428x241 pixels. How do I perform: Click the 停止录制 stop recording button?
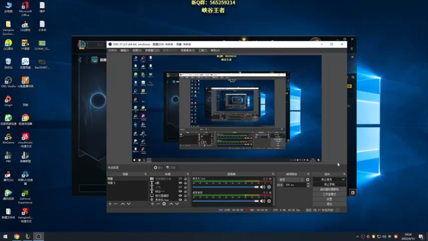coord(330,184)
